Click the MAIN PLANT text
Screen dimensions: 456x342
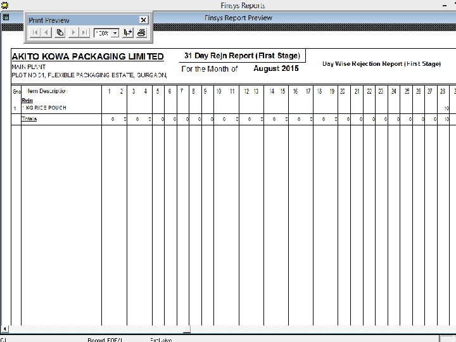[x=28, y=67]
